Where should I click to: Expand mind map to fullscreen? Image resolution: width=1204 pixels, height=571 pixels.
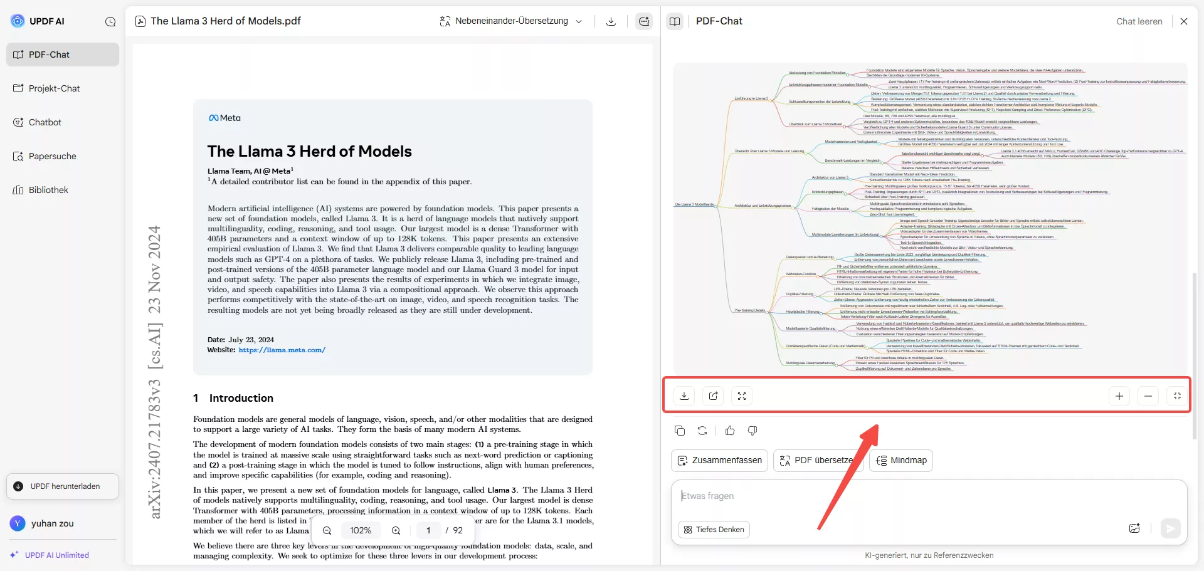tap(742, 396)
